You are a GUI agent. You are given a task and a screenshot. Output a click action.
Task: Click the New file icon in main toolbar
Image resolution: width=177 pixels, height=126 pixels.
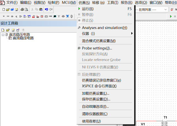[3, 10]
